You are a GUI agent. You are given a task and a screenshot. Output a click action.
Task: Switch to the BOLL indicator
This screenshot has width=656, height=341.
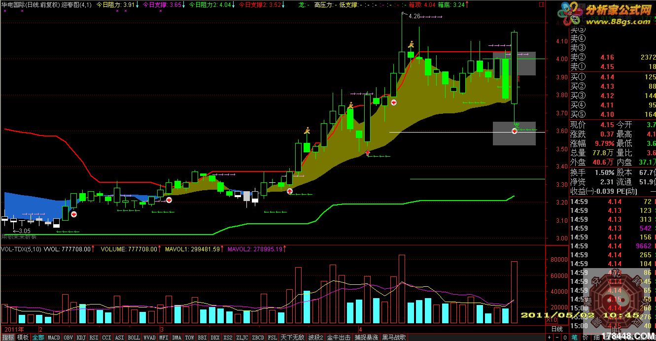point(134,338)
